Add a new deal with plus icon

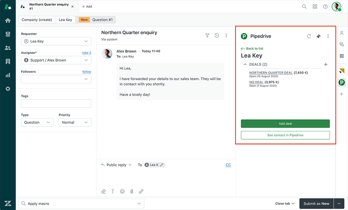pos(326,64)
